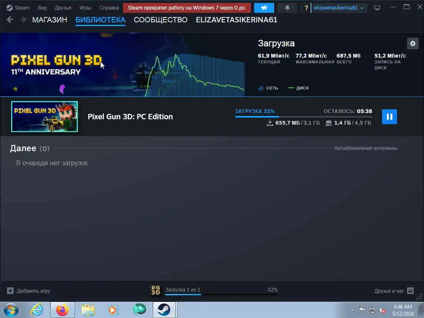This screenshot has width=424, height=318.
Task: Switch to Big Picture mode monitor icon
Action: [x=377, y=8]
